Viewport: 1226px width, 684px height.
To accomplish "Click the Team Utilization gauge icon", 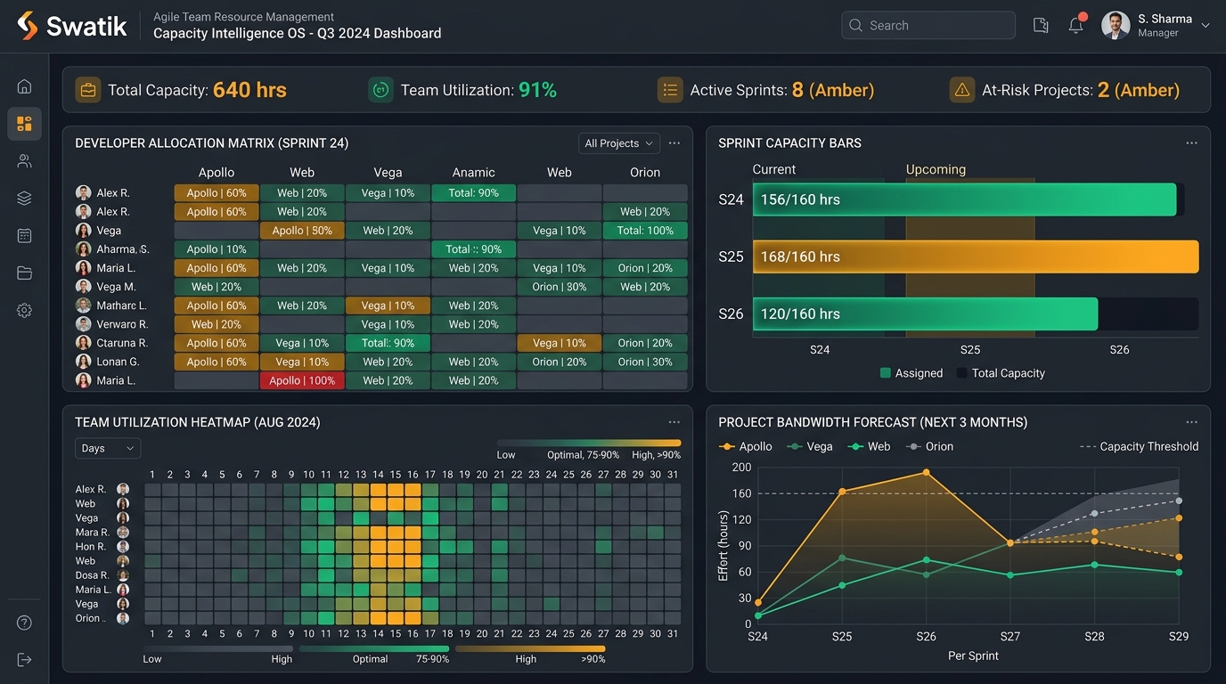I will pos(380,90).
